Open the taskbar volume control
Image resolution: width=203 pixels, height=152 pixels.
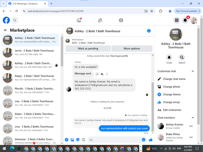click(174, 149)
